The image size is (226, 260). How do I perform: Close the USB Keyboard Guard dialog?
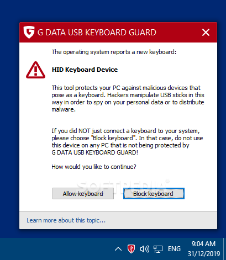(206, 33)
